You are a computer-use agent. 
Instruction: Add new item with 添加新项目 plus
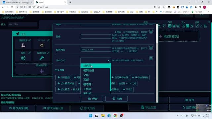pyautogui.click(x=42, y=71)
